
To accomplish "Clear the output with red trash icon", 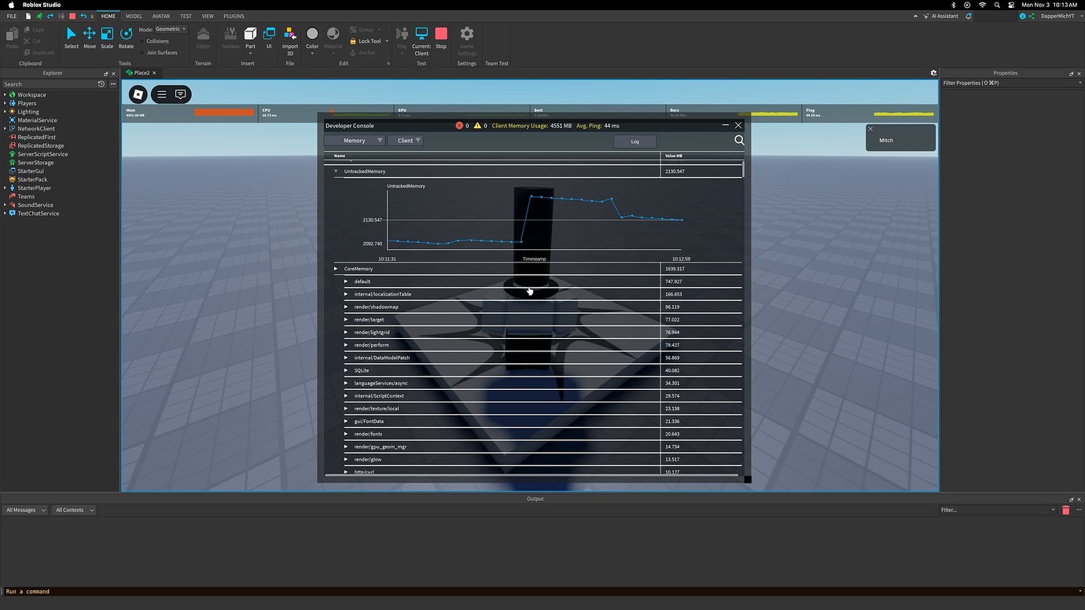I will 1065,510.
